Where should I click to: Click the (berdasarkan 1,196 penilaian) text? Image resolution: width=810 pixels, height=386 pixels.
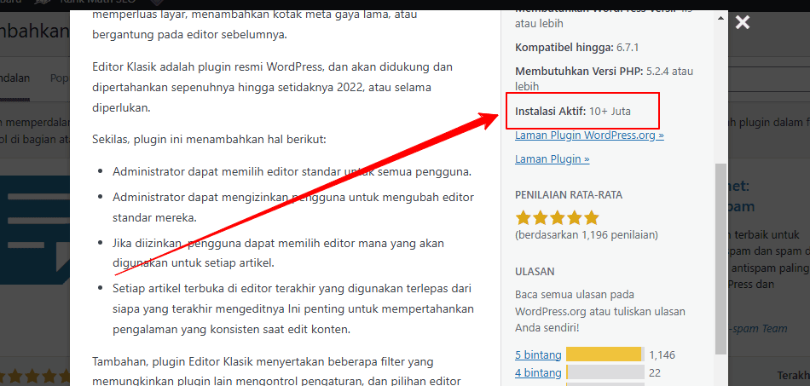coord(587,235)
